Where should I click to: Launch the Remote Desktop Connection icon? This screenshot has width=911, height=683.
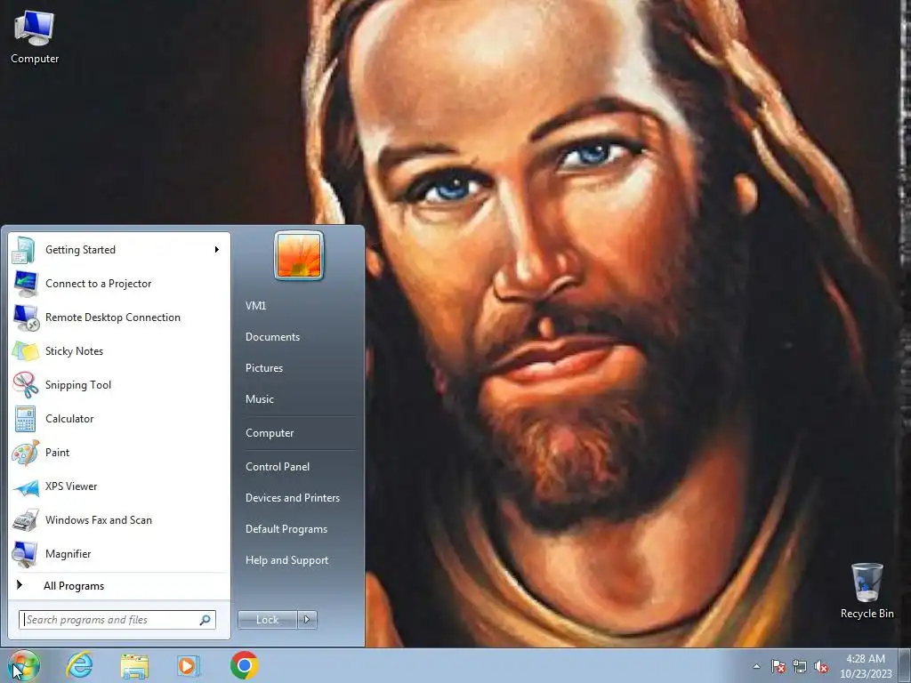click(26, 317)
